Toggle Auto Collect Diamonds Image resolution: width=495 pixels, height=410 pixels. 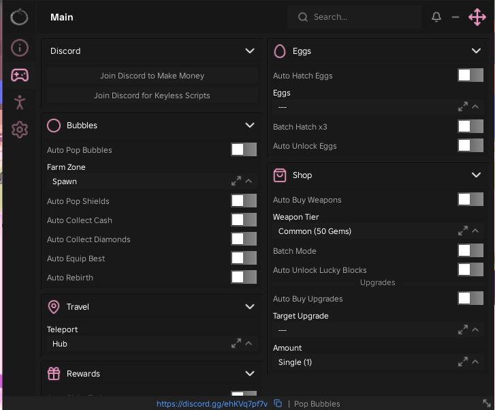[244, 239]
